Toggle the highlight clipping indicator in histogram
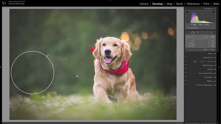This screenshot has width=221, height=124. point(214,12)
